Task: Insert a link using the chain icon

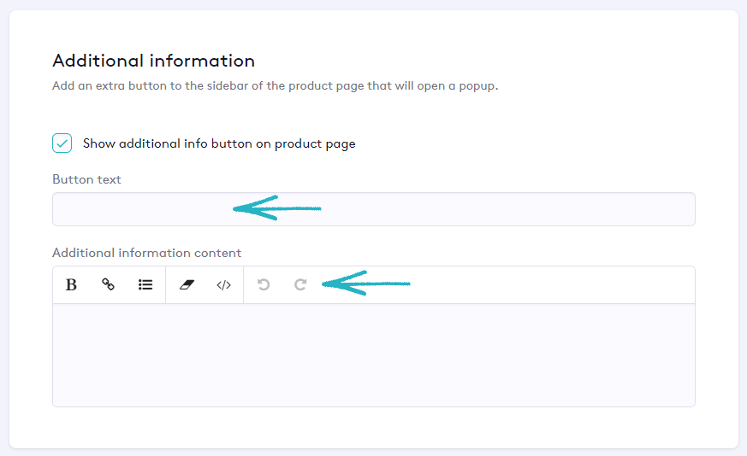Action: (x=109, y=285)
